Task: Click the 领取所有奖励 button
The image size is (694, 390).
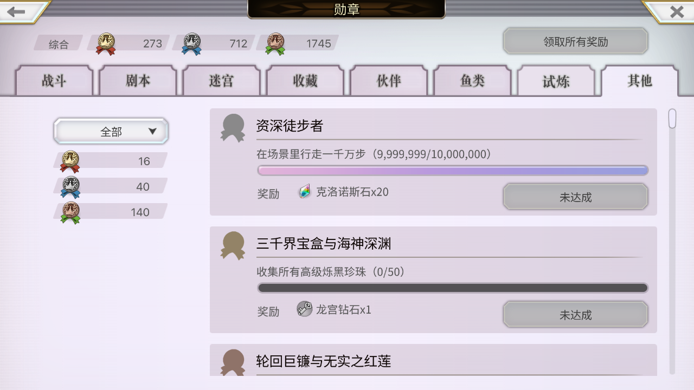Action: pyautogui.click(x=576, y=41)
